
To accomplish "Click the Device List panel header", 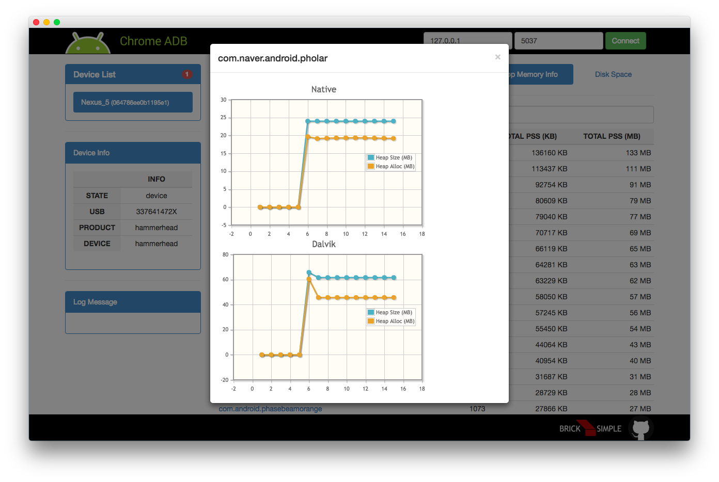I will click(x=133, y=74).
